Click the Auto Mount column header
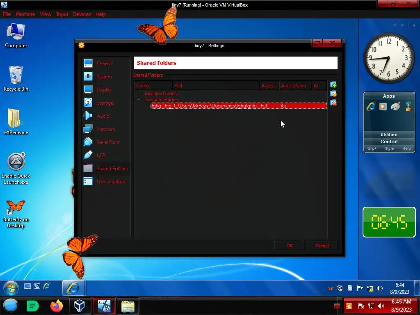 (294, 86)
